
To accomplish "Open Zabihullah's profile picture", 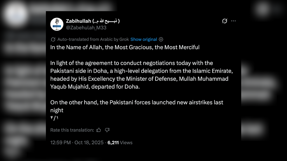I will point(57,24).
